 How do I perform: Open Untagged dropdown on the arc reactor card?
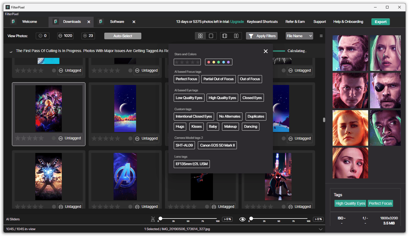(x=70, y=207)
